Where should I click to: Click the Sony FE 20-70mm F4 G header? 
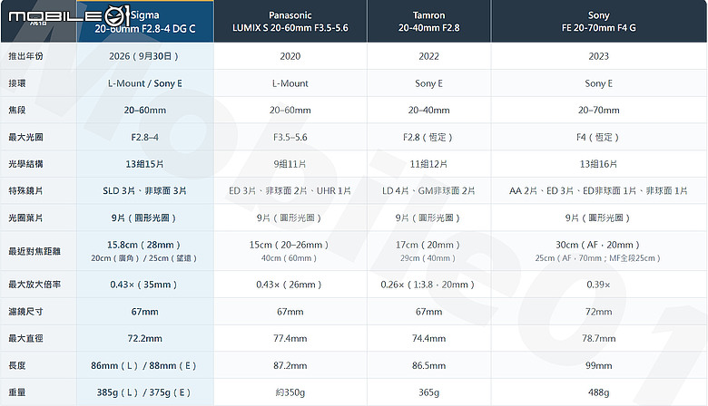click(x=599, y=22)
